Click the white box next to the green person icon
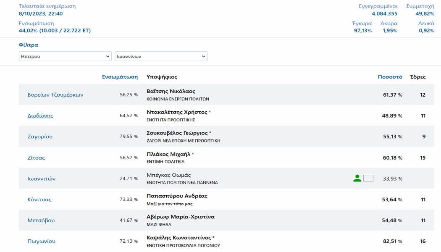The image size is (441, 252). pyautogui.click(x=368, y=178)
